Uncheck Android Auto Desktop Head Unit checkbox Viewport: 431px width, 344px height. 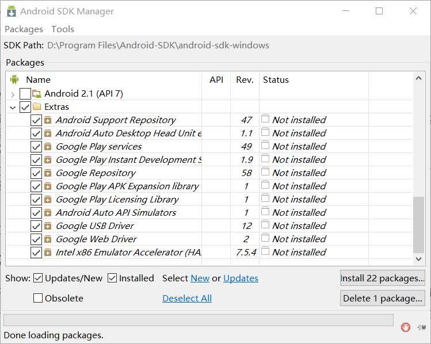coord(36,133)
